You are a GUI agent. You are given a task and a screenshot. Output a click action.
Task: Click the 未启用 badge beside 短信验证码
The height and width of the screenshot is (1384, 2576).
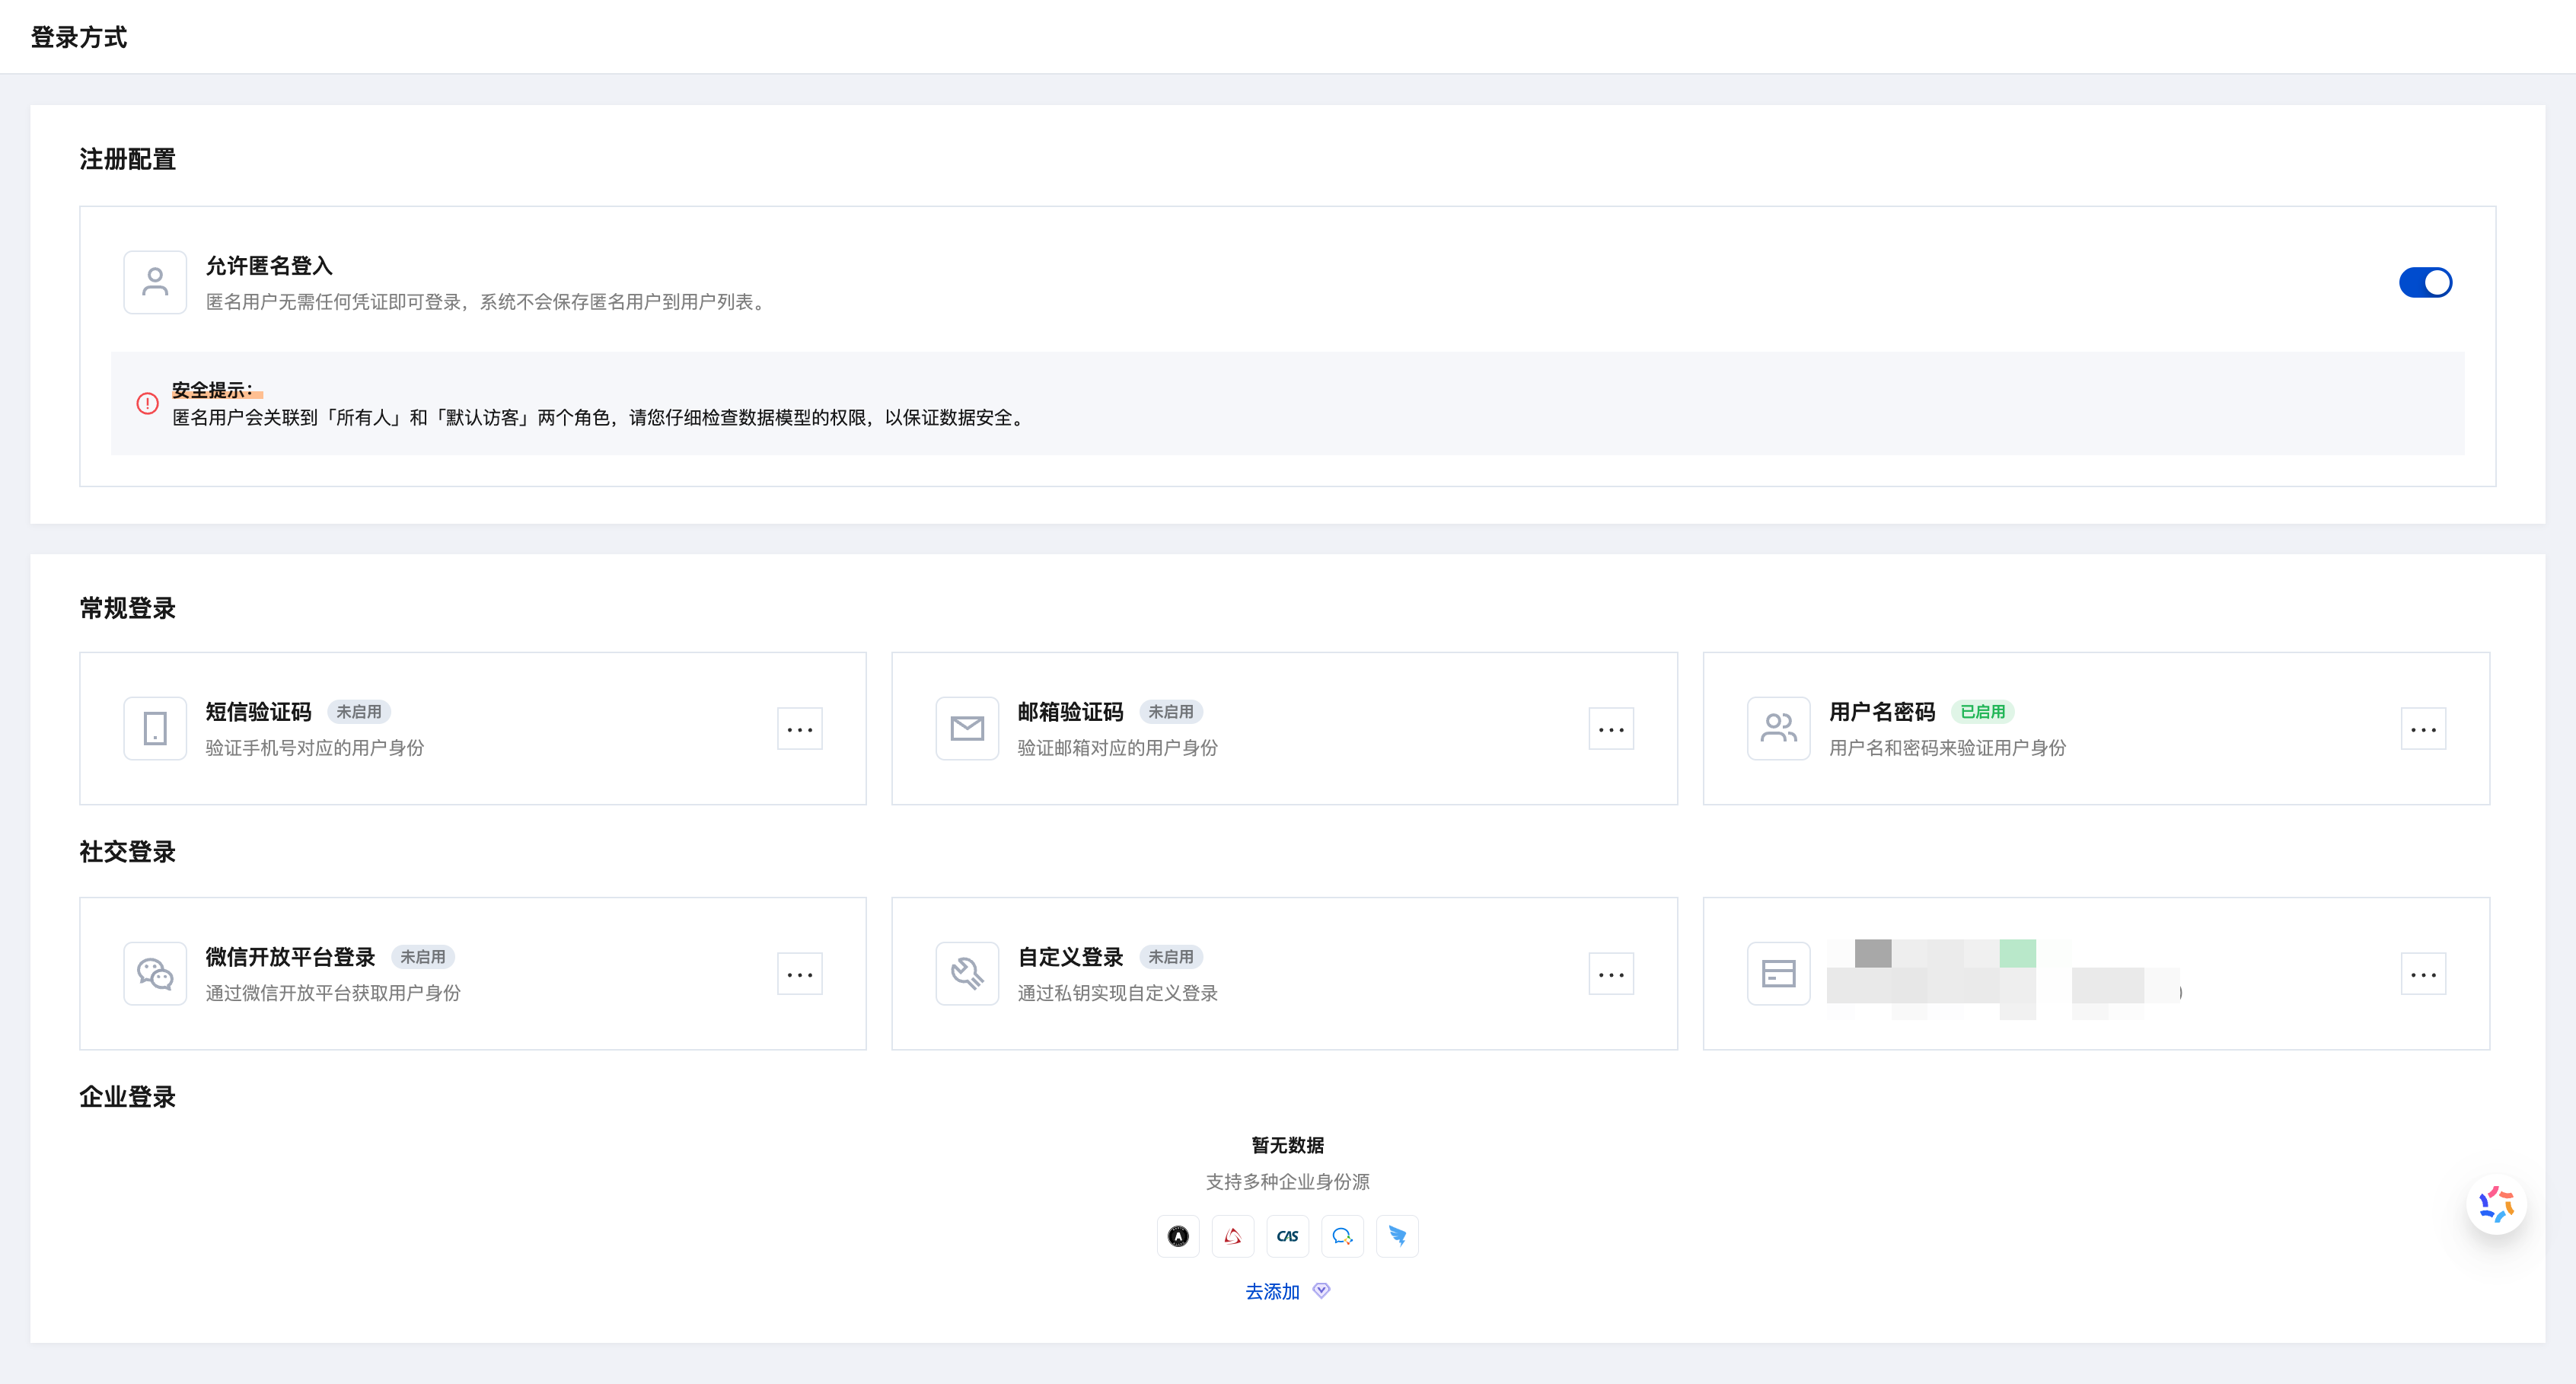pyautogui.click(x=358, y=712)
